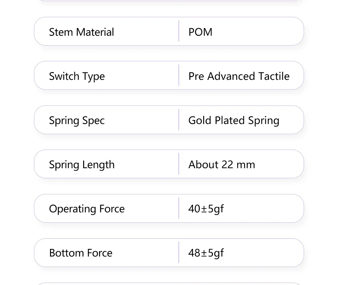The image size is (338, 285).
Task: Click the partially visible row below Bottom Force
Action: click(x=169, y=284)
